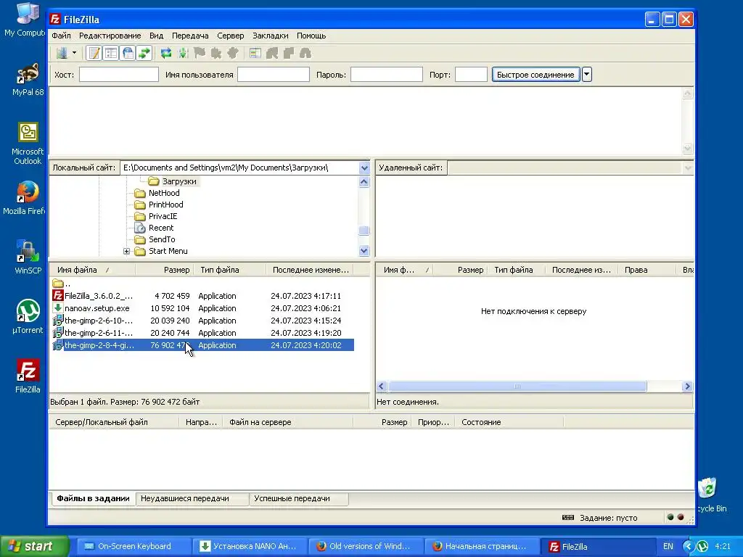This screenshot has height=557, width=743.
Task: Open the Файл menu
Action: (61, 36)
